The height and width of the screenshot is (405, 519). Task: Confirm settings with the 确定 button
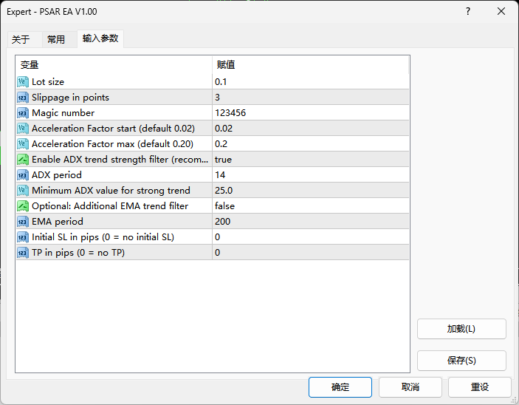click(x=340, y=387)
